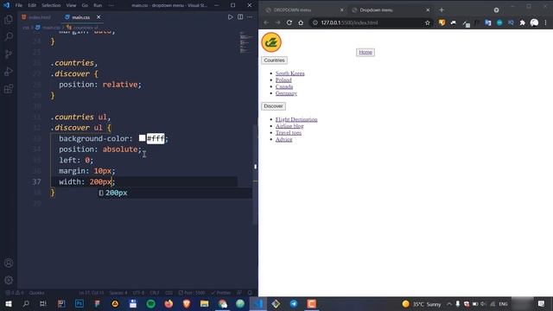Open the Accounts menu in activity bar
The width and height of the screenshot is (553, 311).
9,263
